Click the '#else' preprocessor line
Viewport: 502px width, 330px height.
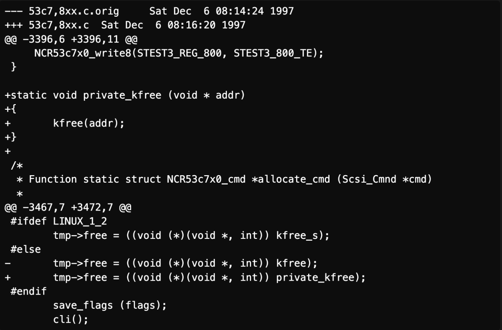pyautogui.click(x=26, y=249)
